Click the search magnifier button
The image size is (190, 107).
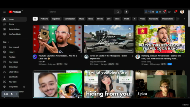118,12
